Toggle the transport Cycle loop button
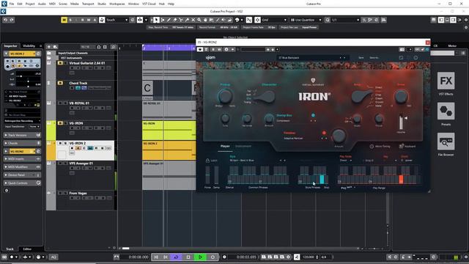This screenshot has width=469, height=264. click(x=176, y=257)
